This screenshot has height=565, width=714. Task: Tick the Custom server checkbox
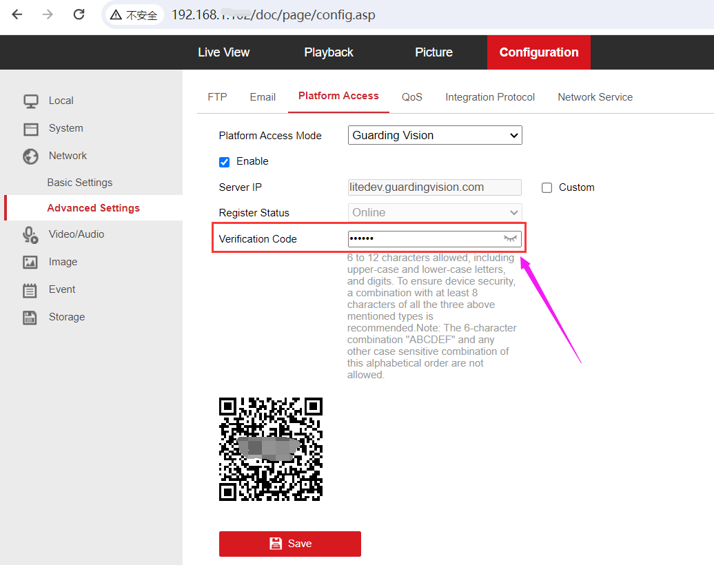[547, 187]
